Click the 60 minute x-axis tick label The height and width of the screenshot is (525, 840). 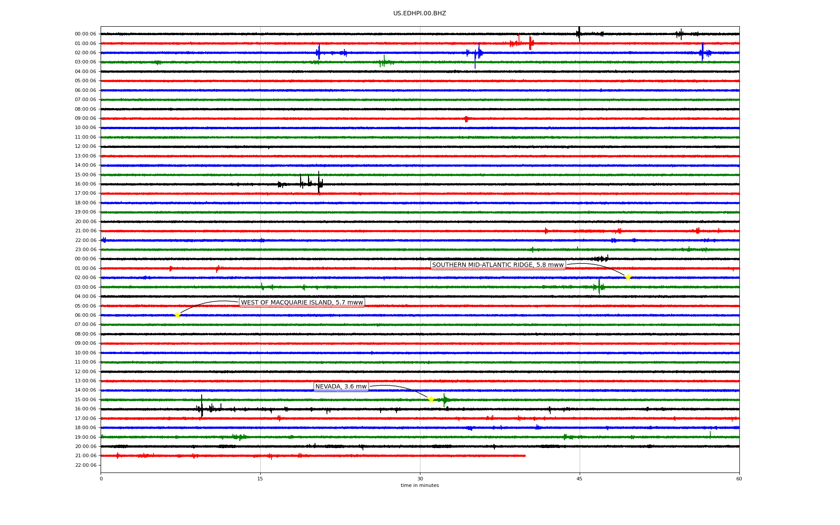739,479
